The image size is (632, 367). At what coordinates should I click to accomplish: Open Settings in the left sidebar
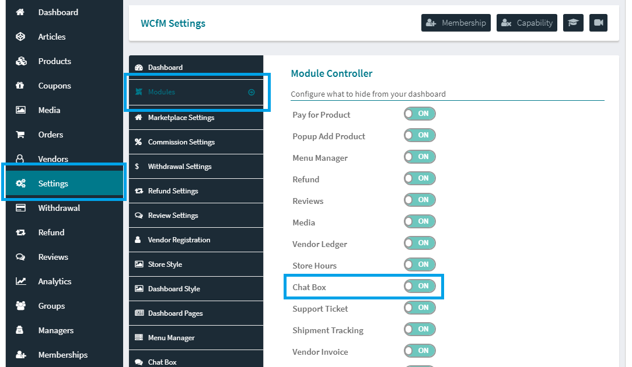53,183
